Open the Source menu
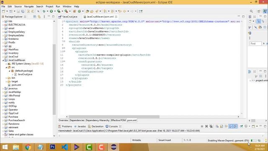This screenshot has height=151, width=268. [x=18, y=6]
